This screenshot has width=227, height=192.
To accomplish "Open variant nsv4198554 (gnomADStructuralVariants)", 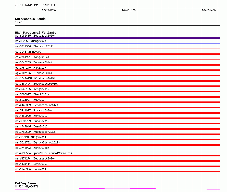I will click(x=44, y=153).
